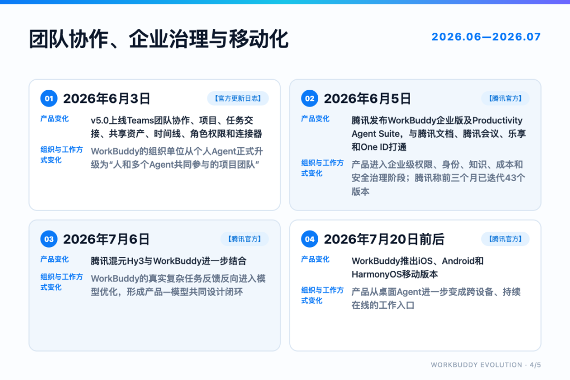
Task: Select the 【腾讯官方】 tag on 7月20日前后 card
Action: tap(505, 239)
